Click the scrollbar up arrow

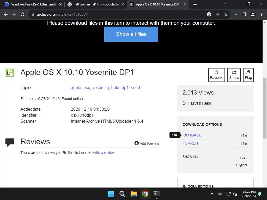click(x=265, y=22)
